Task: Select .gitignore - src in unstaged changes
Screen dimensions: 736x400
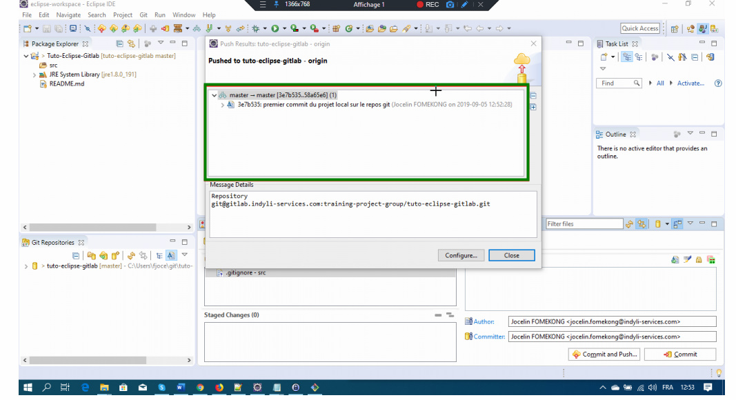Action: click(x=246, y=273)
